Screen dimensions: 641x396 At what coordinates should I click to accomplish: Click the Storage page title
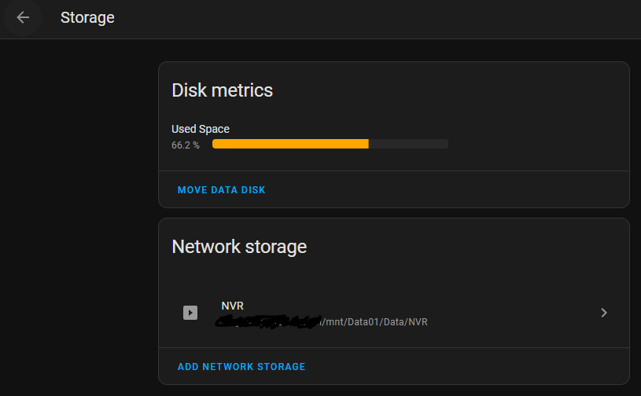click(x=87, y=17)
